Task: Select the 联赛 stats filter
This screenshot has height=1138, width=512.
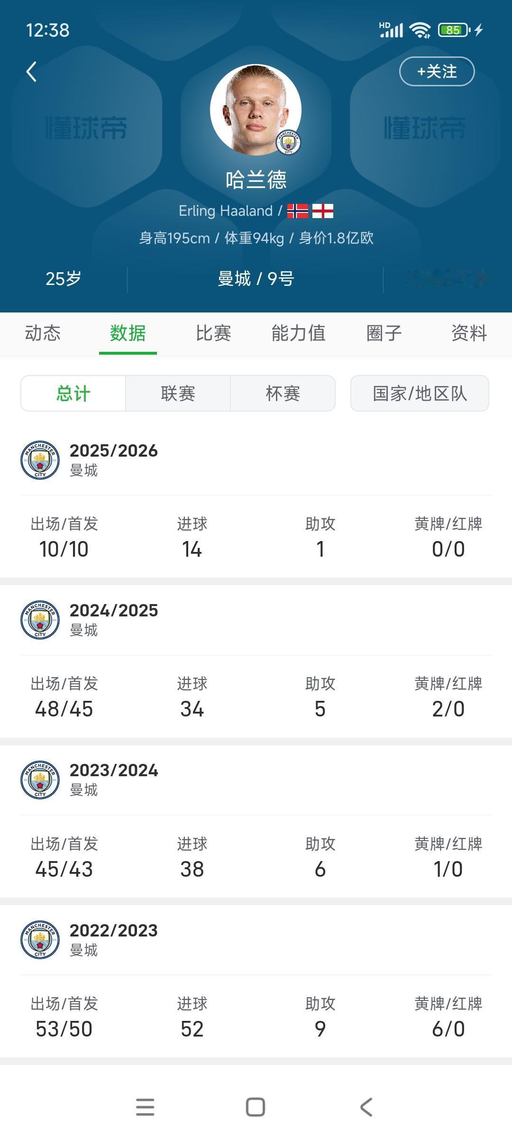Action: 178,394
